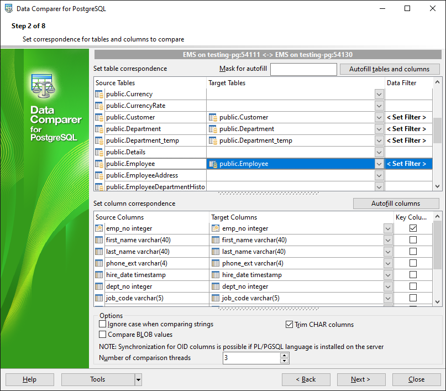The image size is (446, 391).
Task: Click the Data Comparer scales logo
Action: pyautogui.click(x=43, y=86)
